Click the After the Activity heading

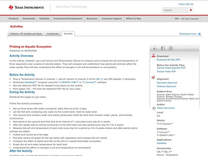click(x=21, y=151)
